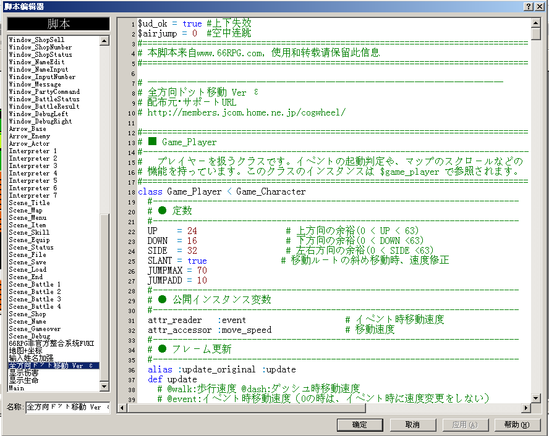549x436 pixels.
Task: Select Window_ShopStatus script
Action: 40,54
